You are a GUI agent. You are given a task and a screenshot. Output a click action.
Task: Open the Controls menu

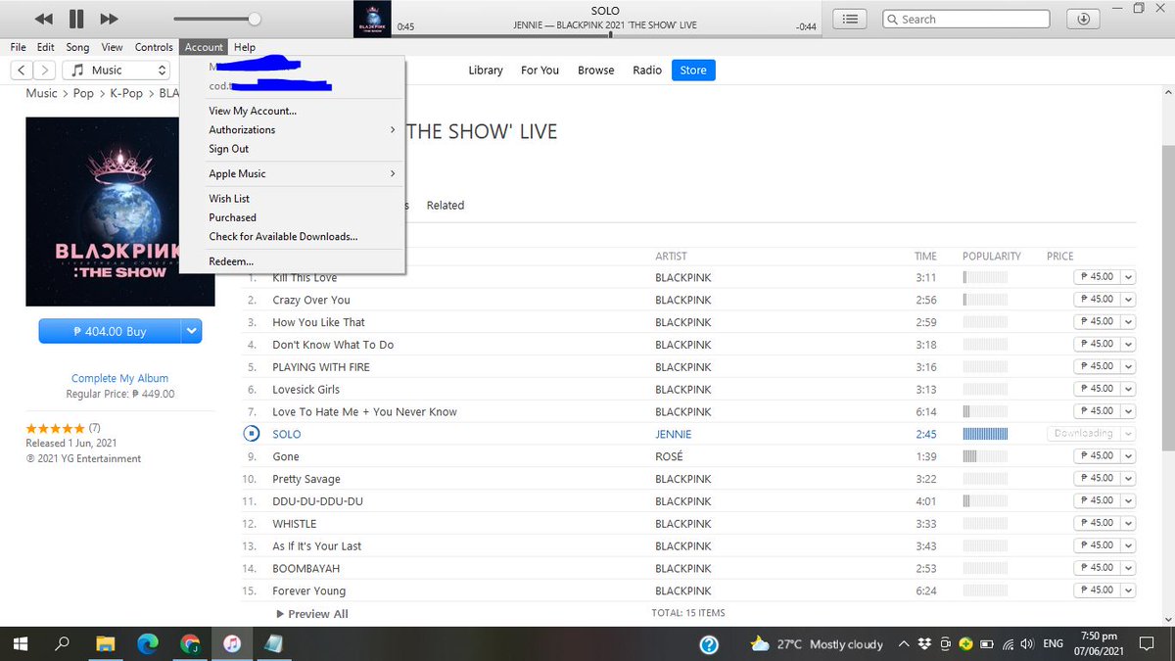(x=154, y=47)
